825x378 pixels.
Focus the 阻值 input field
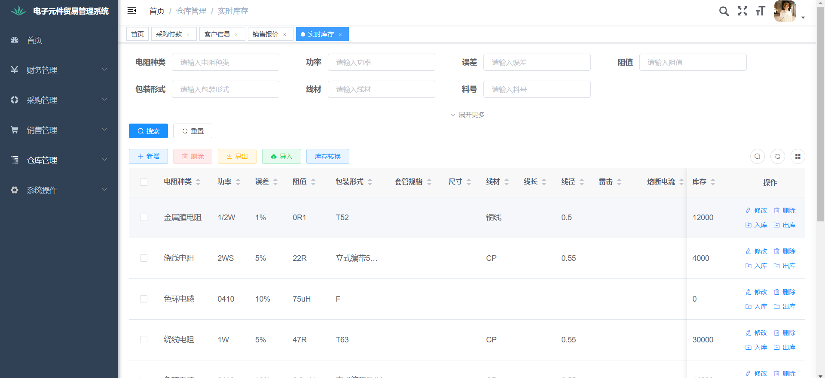(x=693, y=62)
